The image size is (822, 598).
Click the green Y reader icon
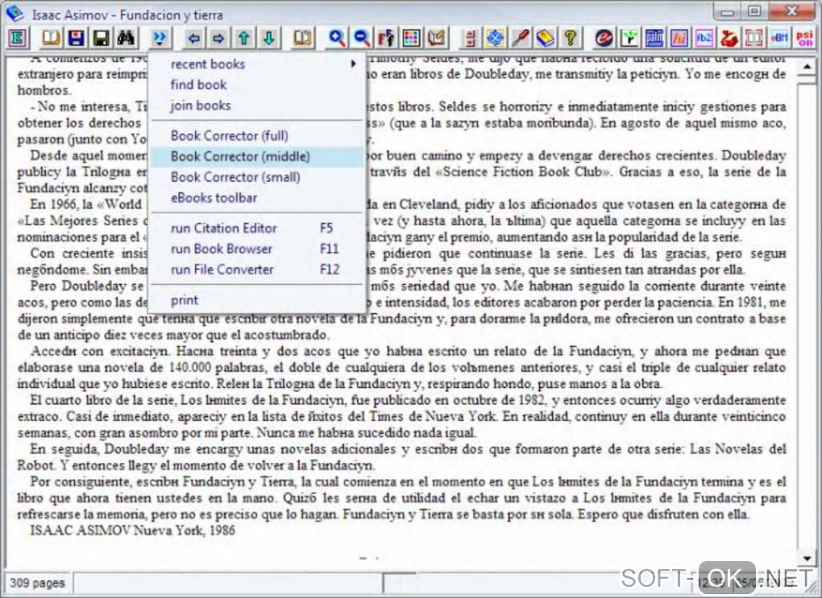click(629, 38)
